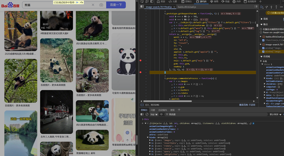Click the camera image search icon
The image size is (284, 156).
(101, 5)
